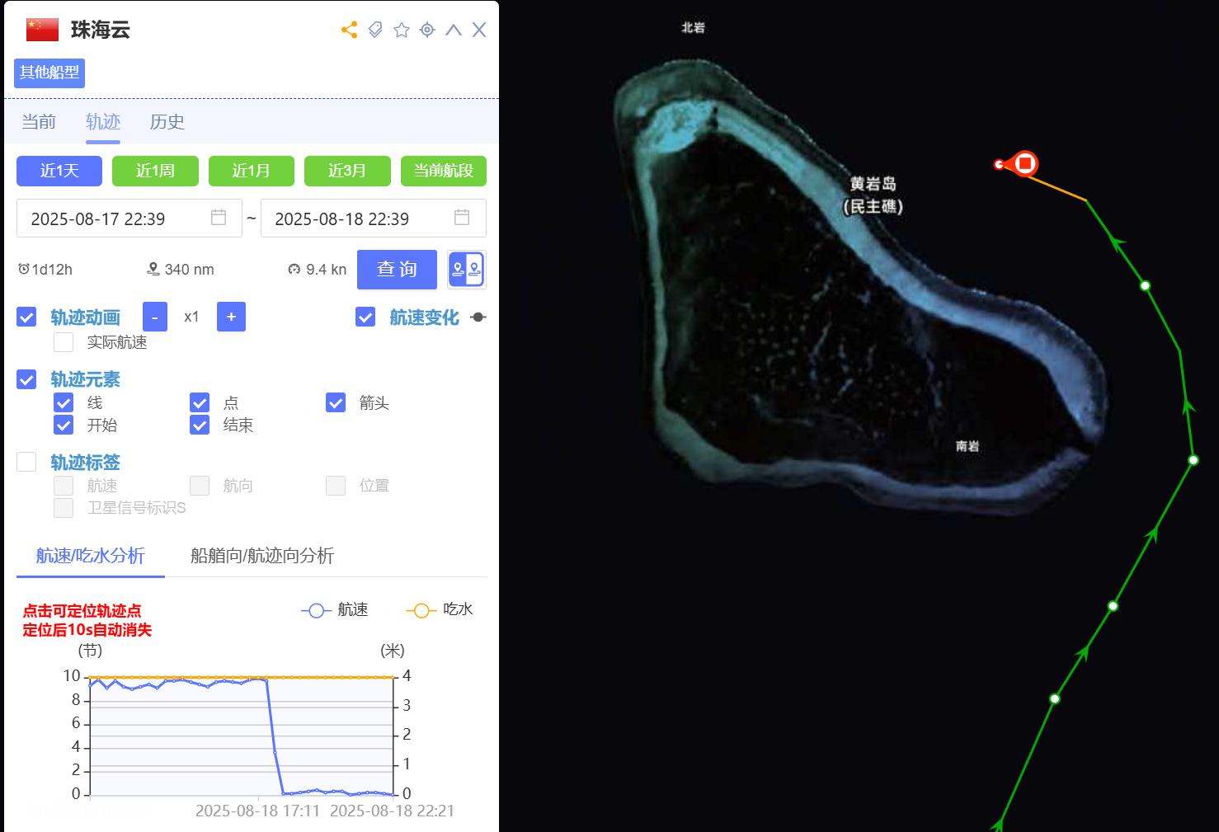The height and width of the screenshot is (832, 1219).
Task: Enable the 轨迹标签 checkbox
Action: (x=26, y=462)
